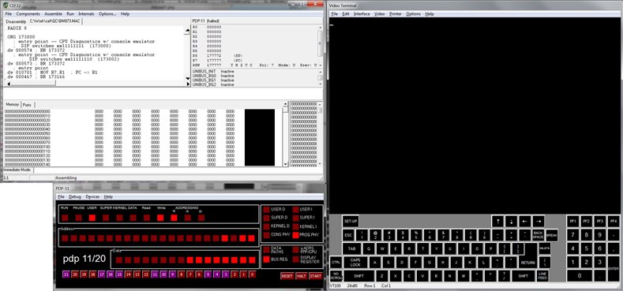Click the up arrow key on terminal
This screenshot has width=623, height=291.
pyautogui.click(x=497, y=221)
